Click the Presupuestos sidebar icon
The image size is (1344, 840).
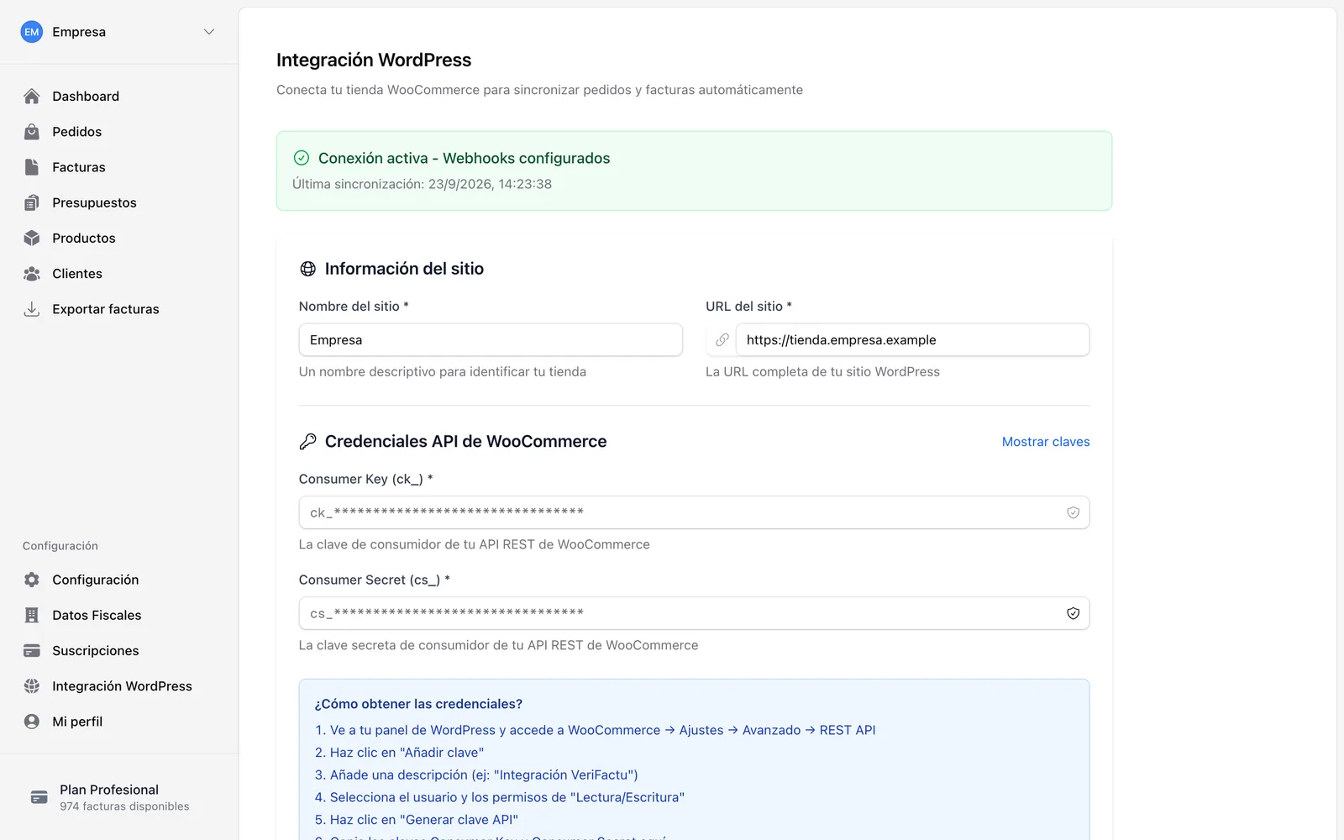click(32, 202)
